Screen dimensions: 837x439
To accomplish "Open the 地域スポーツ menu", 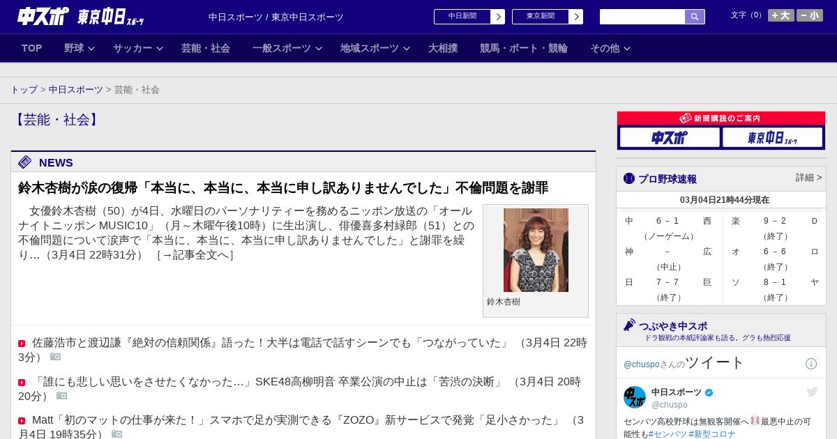I will tap(370, 48).
